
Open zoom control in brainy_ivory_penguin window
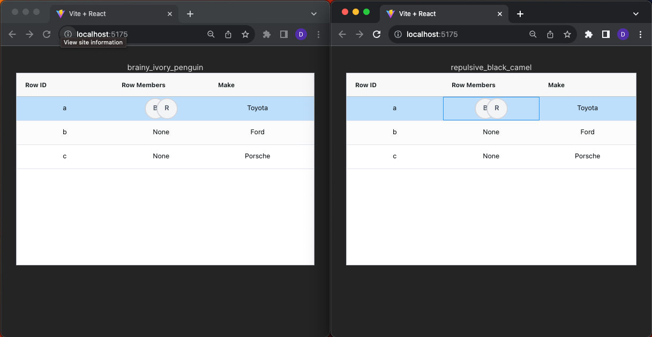pos(211,34)
